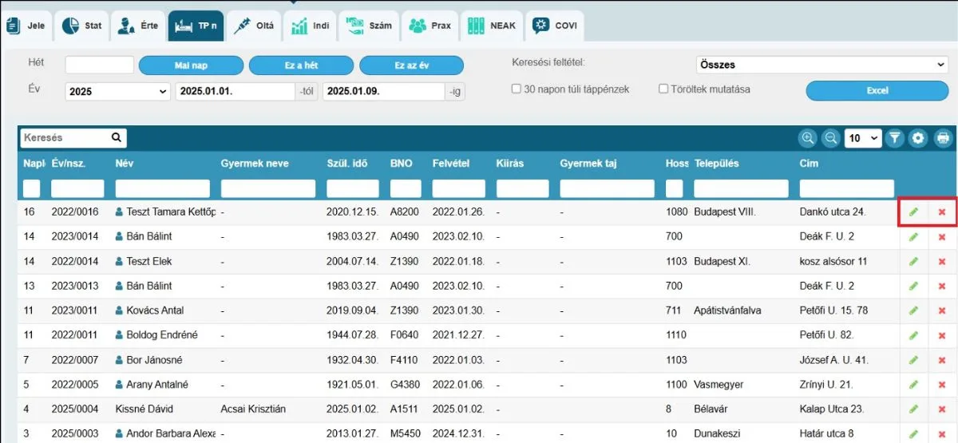Delete the Teszt Tamara row with red X
This screenshot has height=443, width=958.
pyautogui.click(x=942, y=212)
